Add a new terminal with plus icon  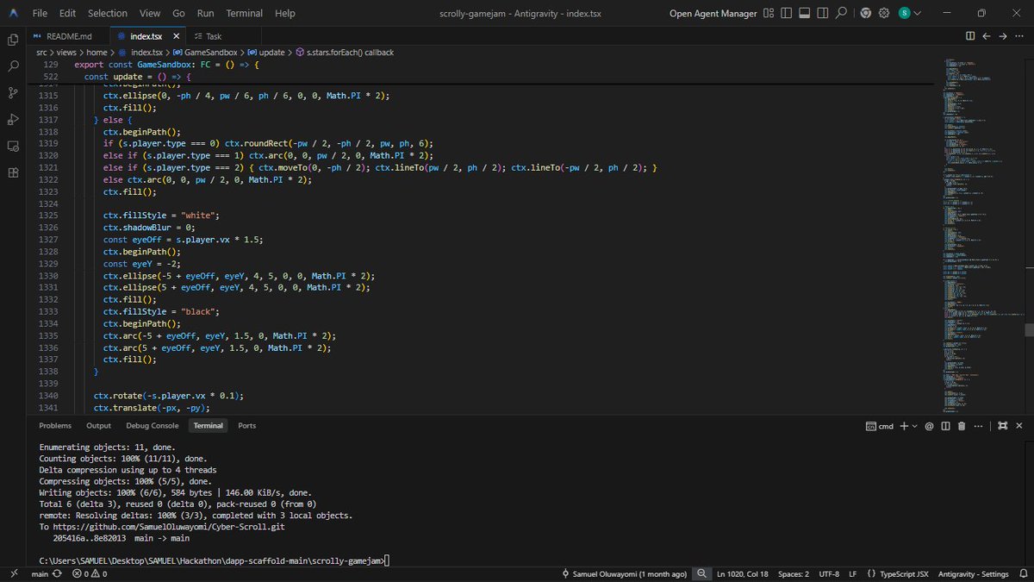pyautogui.click(x=903, y=426)
